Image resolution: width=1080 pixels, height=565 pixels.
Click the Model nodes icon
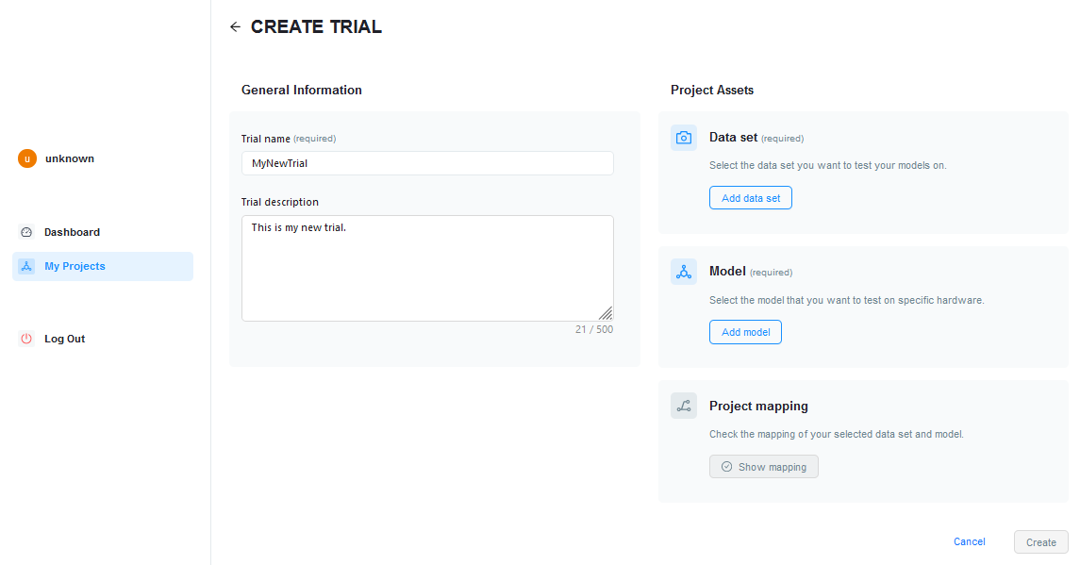683,273
